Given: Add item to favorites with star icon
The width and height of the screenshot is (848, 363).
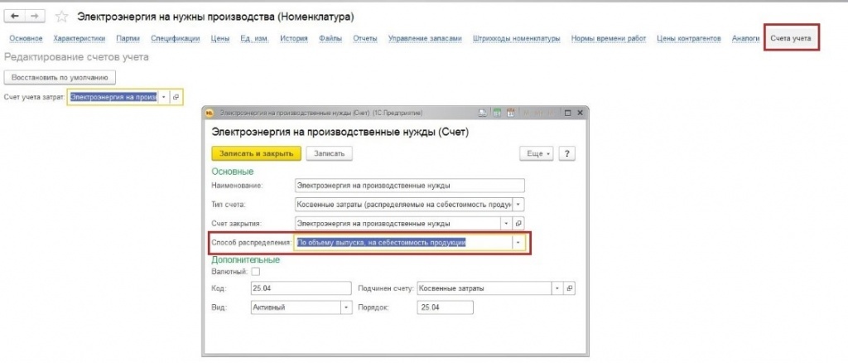Looking at the screenshot, I should tap(60, 16).
